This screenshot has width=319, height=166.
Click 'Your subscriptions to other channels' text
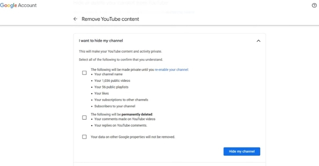point(121,100)
